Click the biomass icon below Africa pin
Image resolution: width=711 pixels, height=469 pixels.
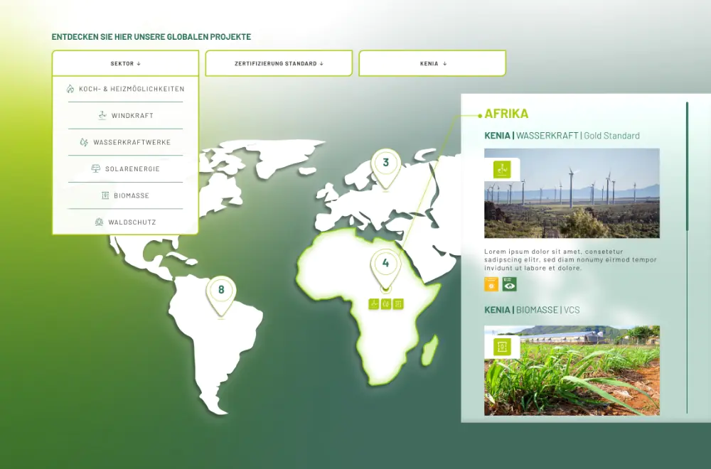[398, 304]
